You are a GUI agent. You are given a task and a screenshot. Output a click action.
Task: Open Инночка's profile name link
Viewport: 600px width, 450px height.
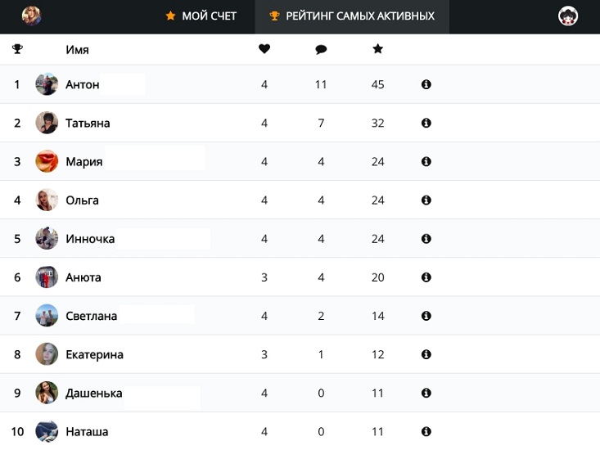tap(90, 239)
